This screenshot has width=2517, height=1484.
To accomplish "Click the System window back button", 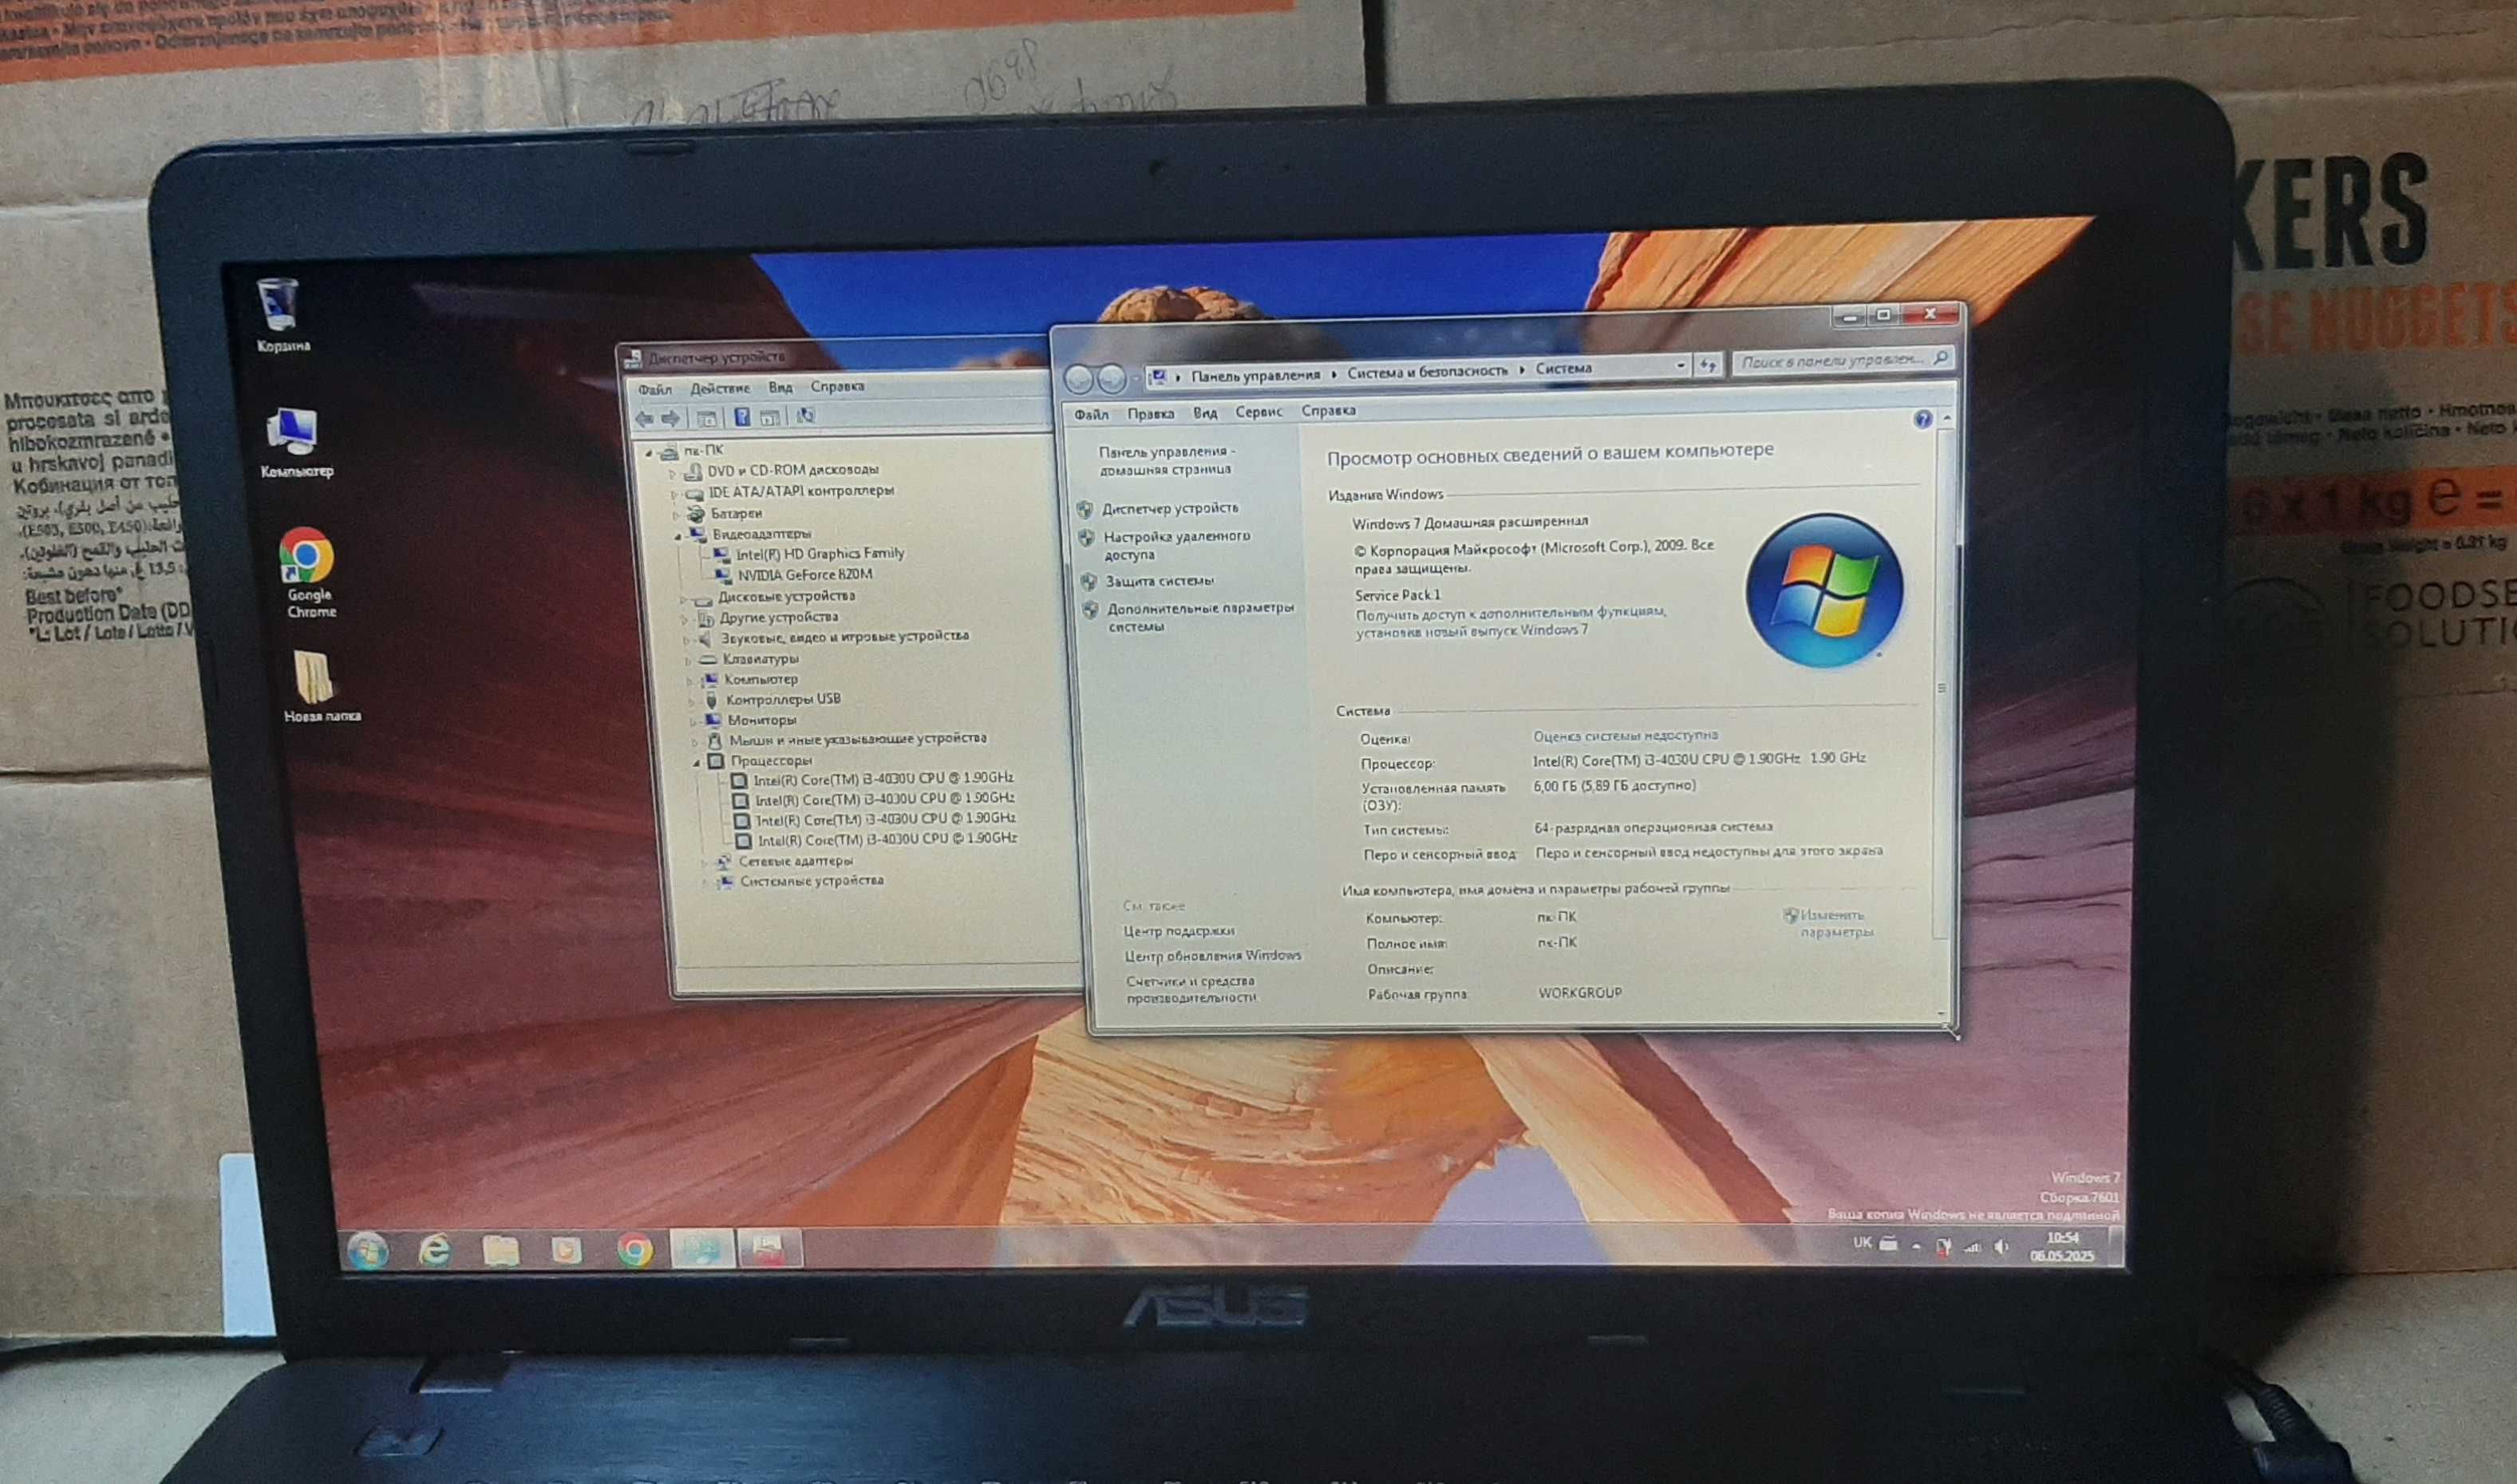I will pyautogui.click(x=1078, y=379).
